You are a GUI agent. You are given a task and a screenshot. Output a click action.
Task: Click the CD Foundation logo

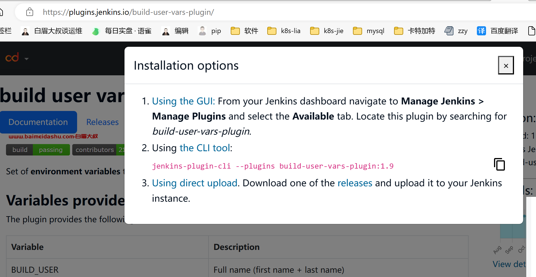[12, 58]
